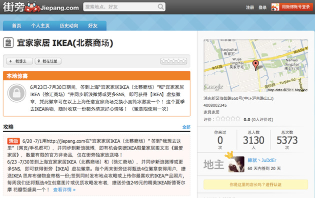Click the Weibo logo icon
The width and height of the screenshot is (315, 198).
pyautogui.click(x=275, y=7)
